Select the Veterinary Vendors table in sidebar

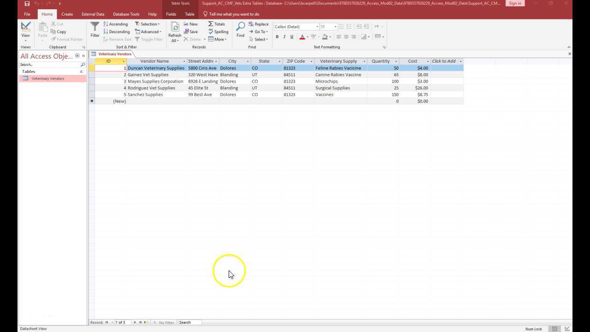(x=47, y=78)
